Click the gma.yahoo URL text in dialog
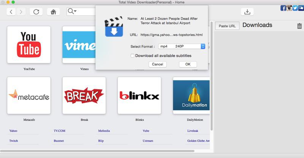304x158 pixels. click(x=172, y=35)
